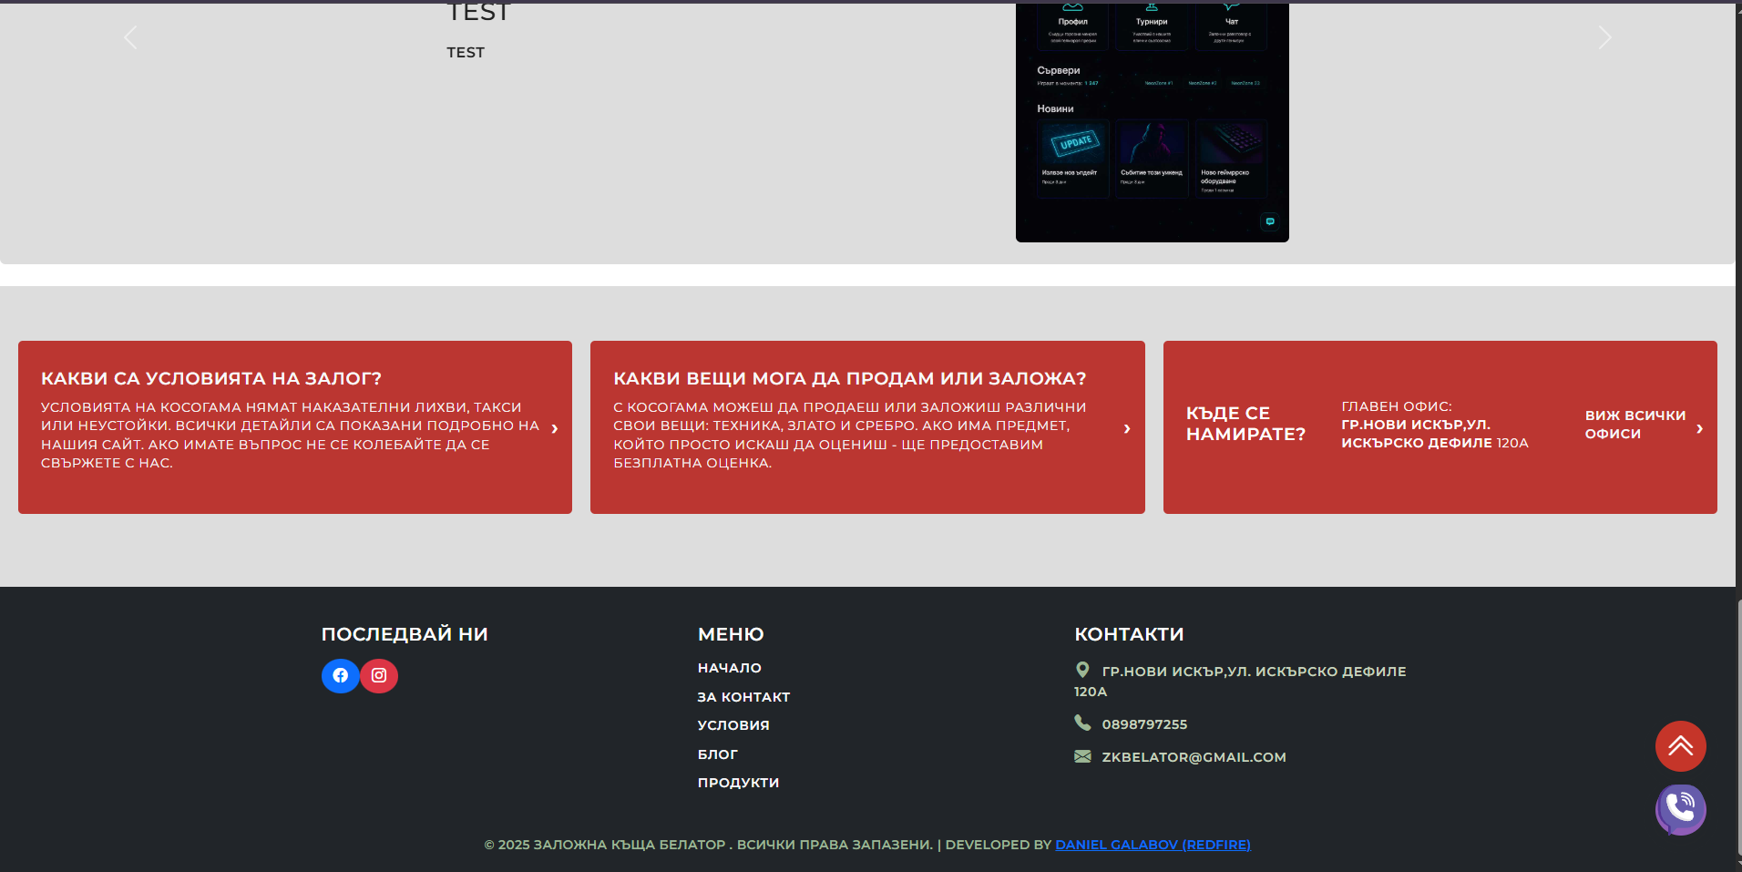Viewport: 1742px width, 872px height.
Task: Click the red scroll-to-top button
Action: click(x=1680, y=746)
